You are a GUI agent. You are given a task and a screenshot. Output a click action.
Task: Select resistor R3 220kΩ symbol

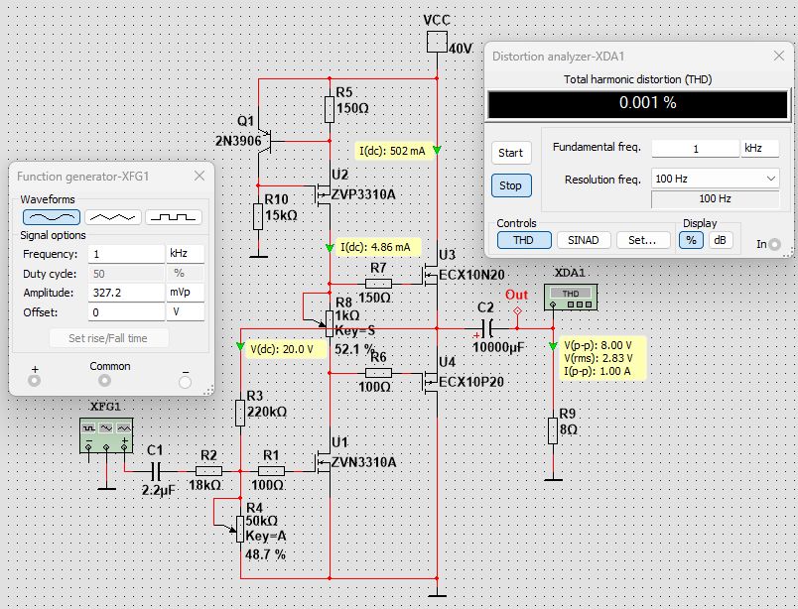[x=240, y=413]
